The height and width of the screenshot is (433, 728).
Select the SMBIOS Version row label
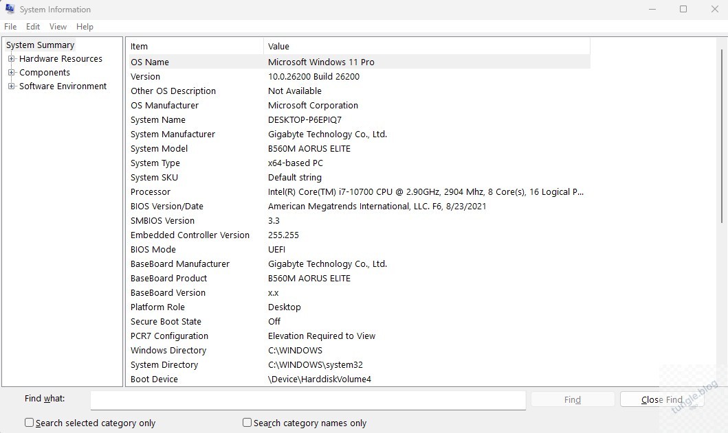click(x=162, y=220)
